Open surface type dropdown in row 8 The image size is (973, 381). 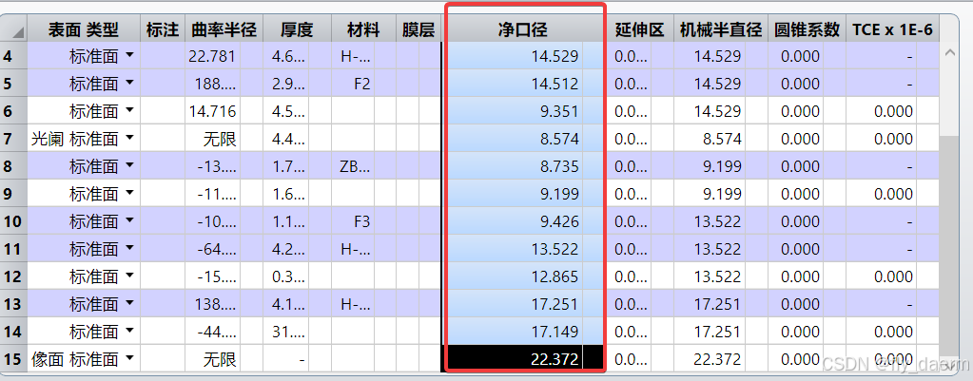129,165
